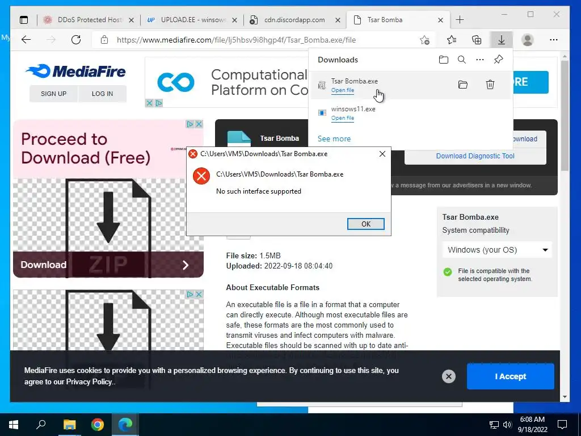Open file link for winsows11.exe
Image resolution: width=581 pixels, height=436 pixels.
(342, 118)
